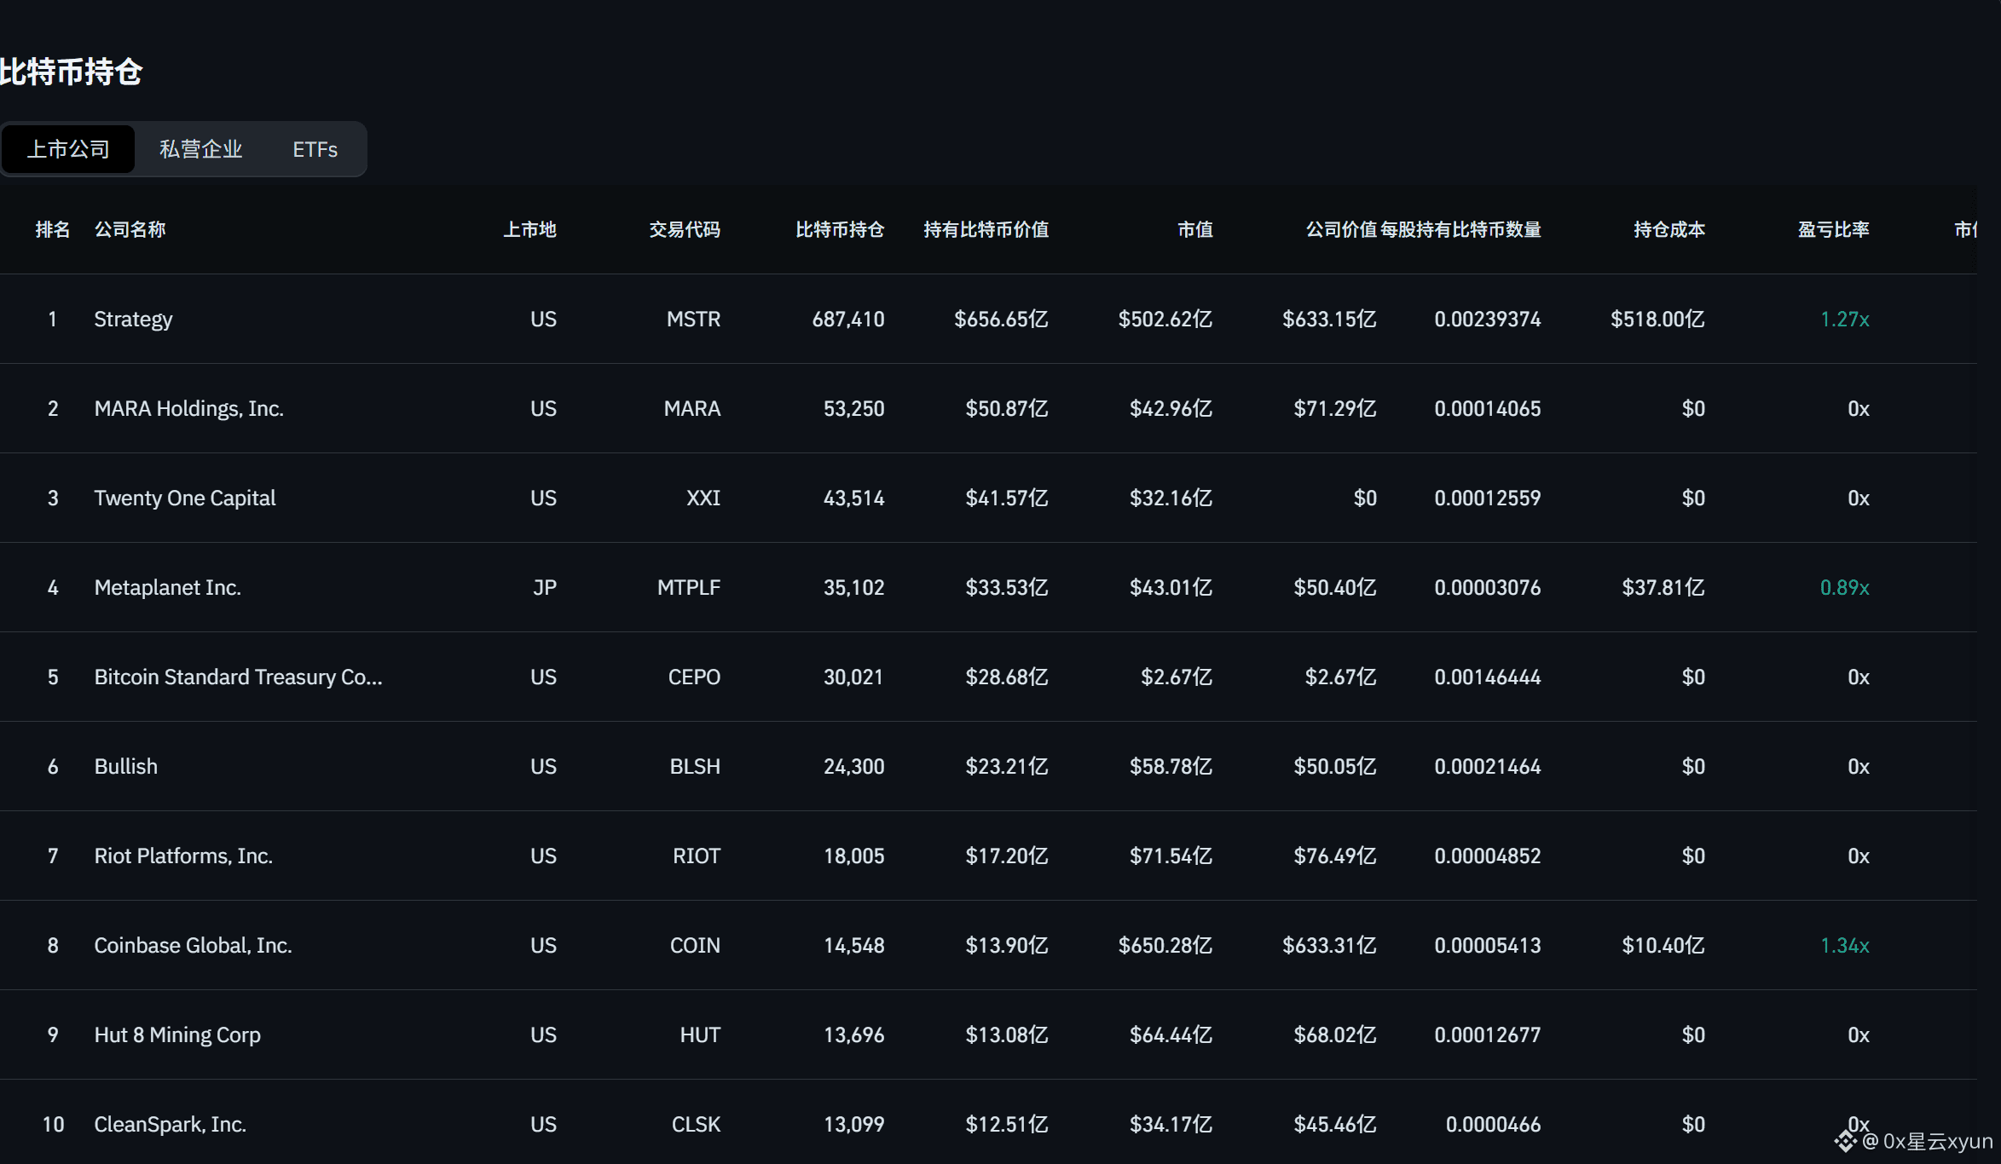Click the 盈亏比率 column header
This screenshot has width=2001, height=1164.
click(1833, 229)
